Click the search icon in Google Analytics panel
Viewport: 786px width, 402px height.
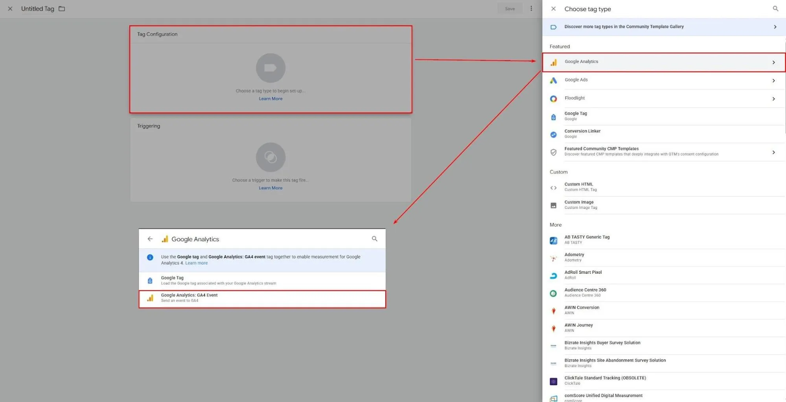click(x=374, y=239)
